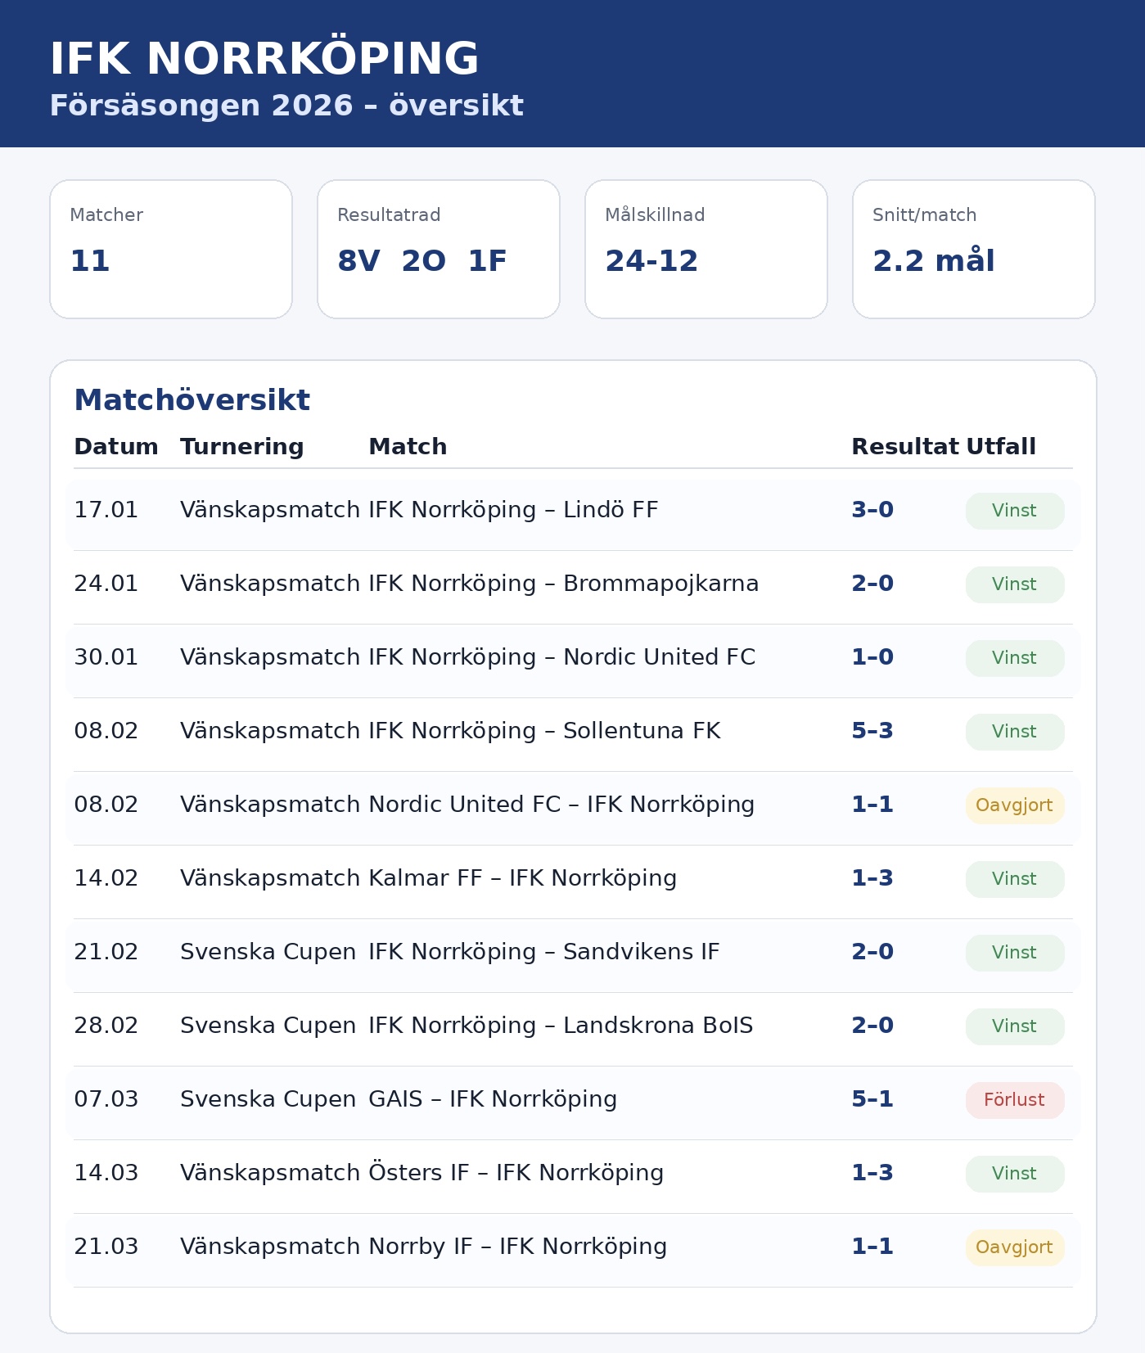Image resolution: width=1145 pixels, height=1353 pixels.
Task: Click the Snitt/match 2.2 mål card
Action: pyautogui.click(x=973, y=249)
